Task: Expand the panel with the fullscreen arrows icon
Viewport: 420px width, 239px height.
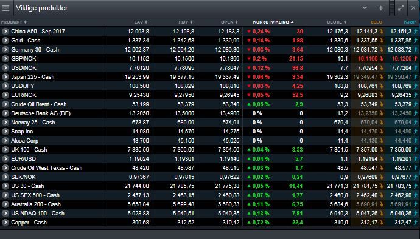Action: point(401,8)
